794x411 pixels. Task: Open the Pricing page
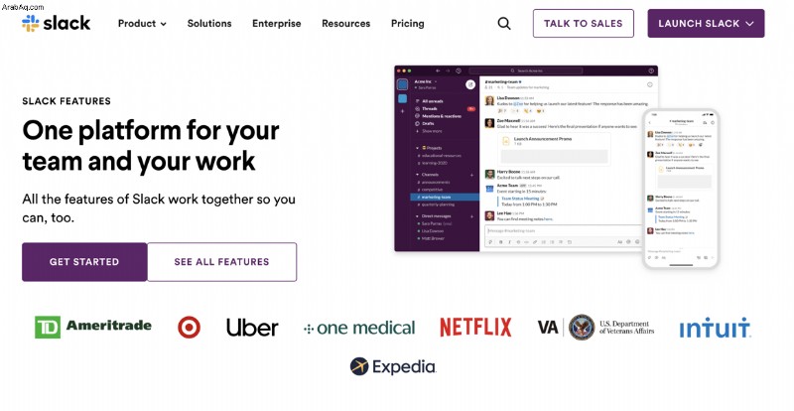tap(408, 23)
